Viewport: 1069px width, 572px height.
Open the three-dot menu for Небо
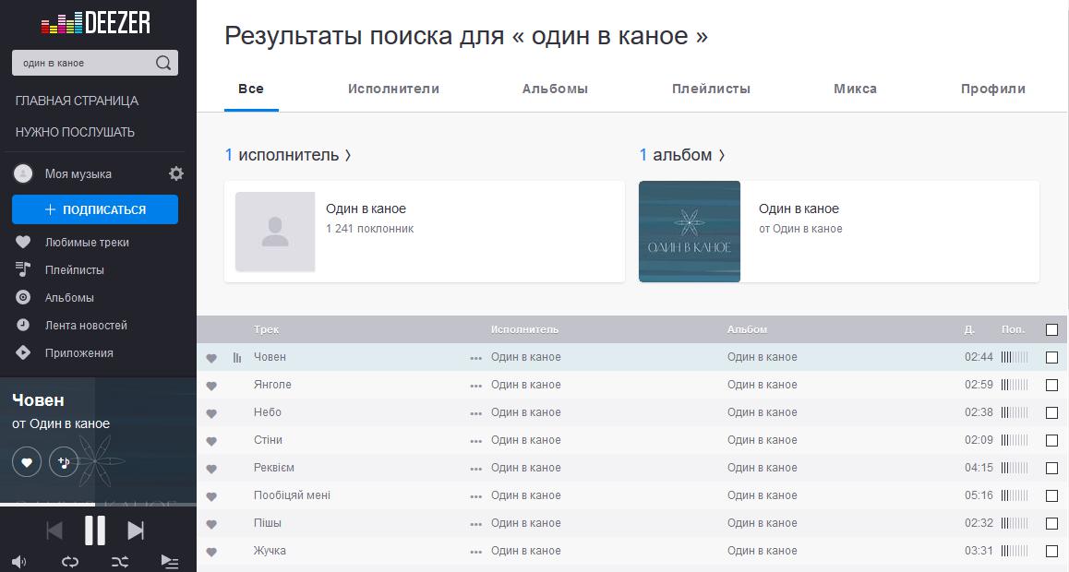point(475,413)
